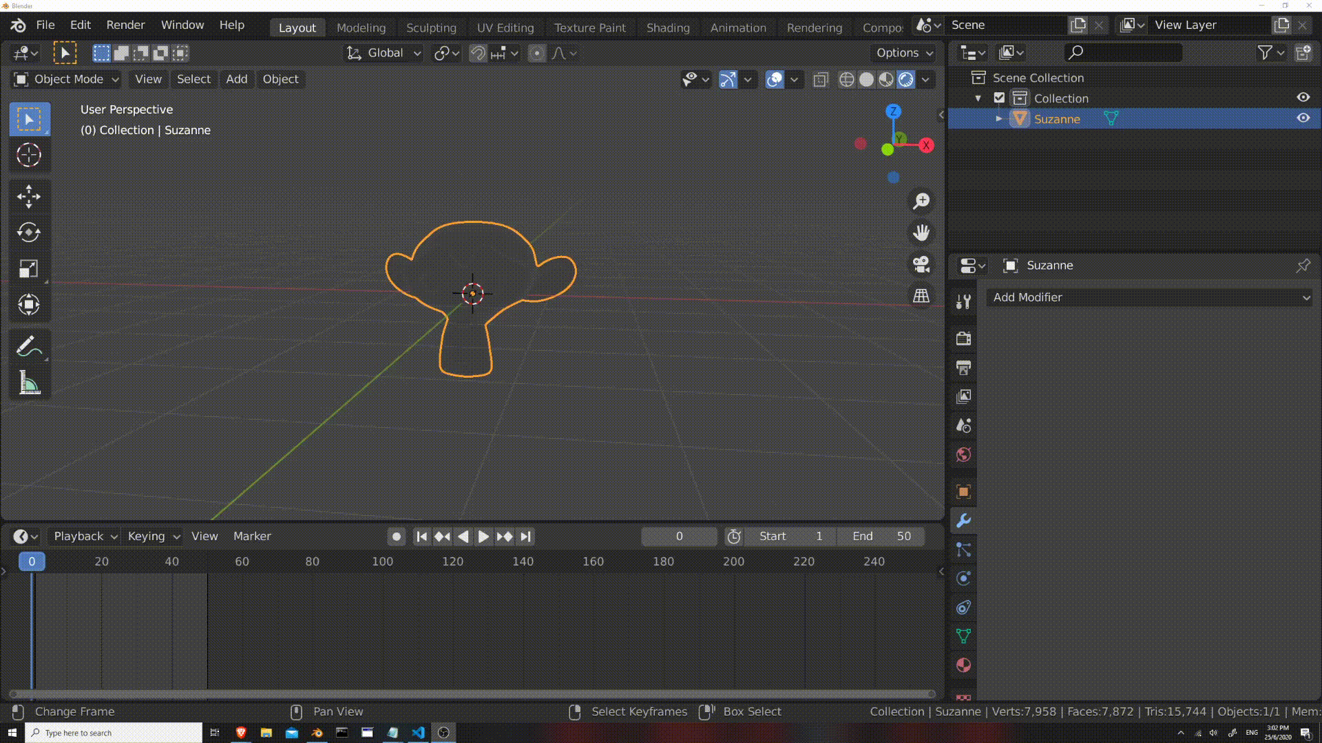The height and width of the screenshot is (743, 1322).
Task: Open the Object Mode dropdown
Action: tap(65, 79)
